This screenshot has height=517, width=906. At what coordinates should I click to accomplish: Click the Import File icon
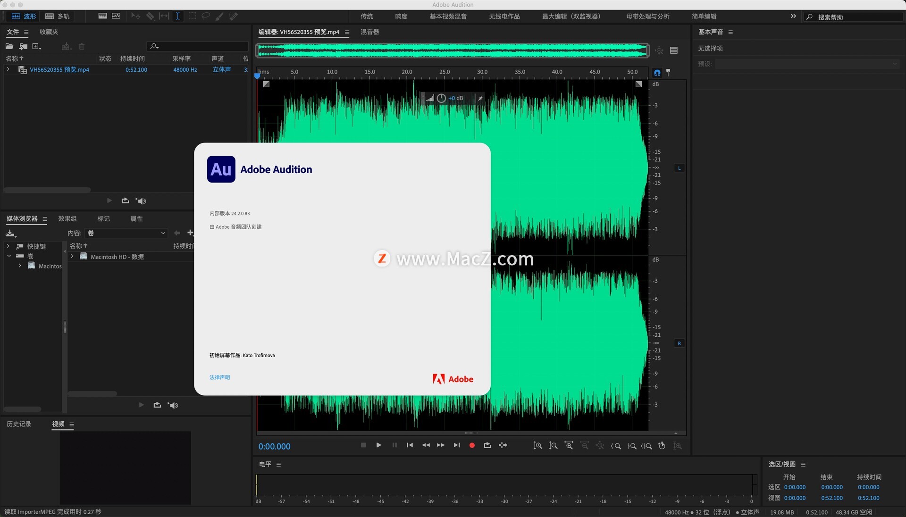point(23,46)
